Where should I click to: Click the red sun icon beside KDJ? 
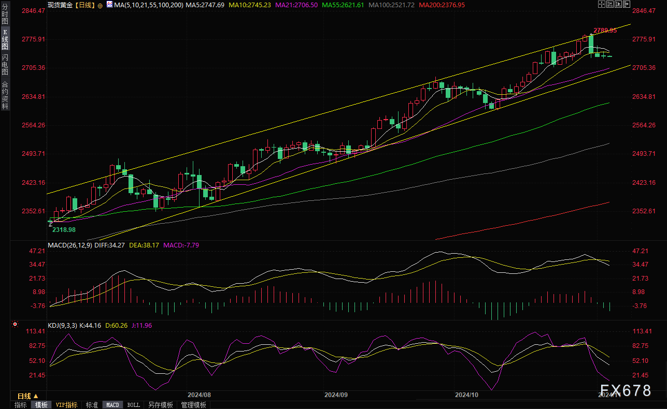[x=15, y=325]
